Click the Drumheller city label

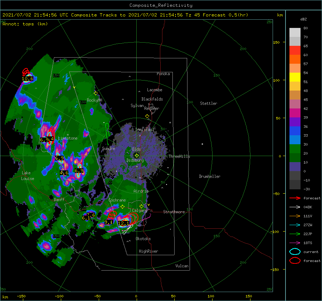tap(210, 176)
